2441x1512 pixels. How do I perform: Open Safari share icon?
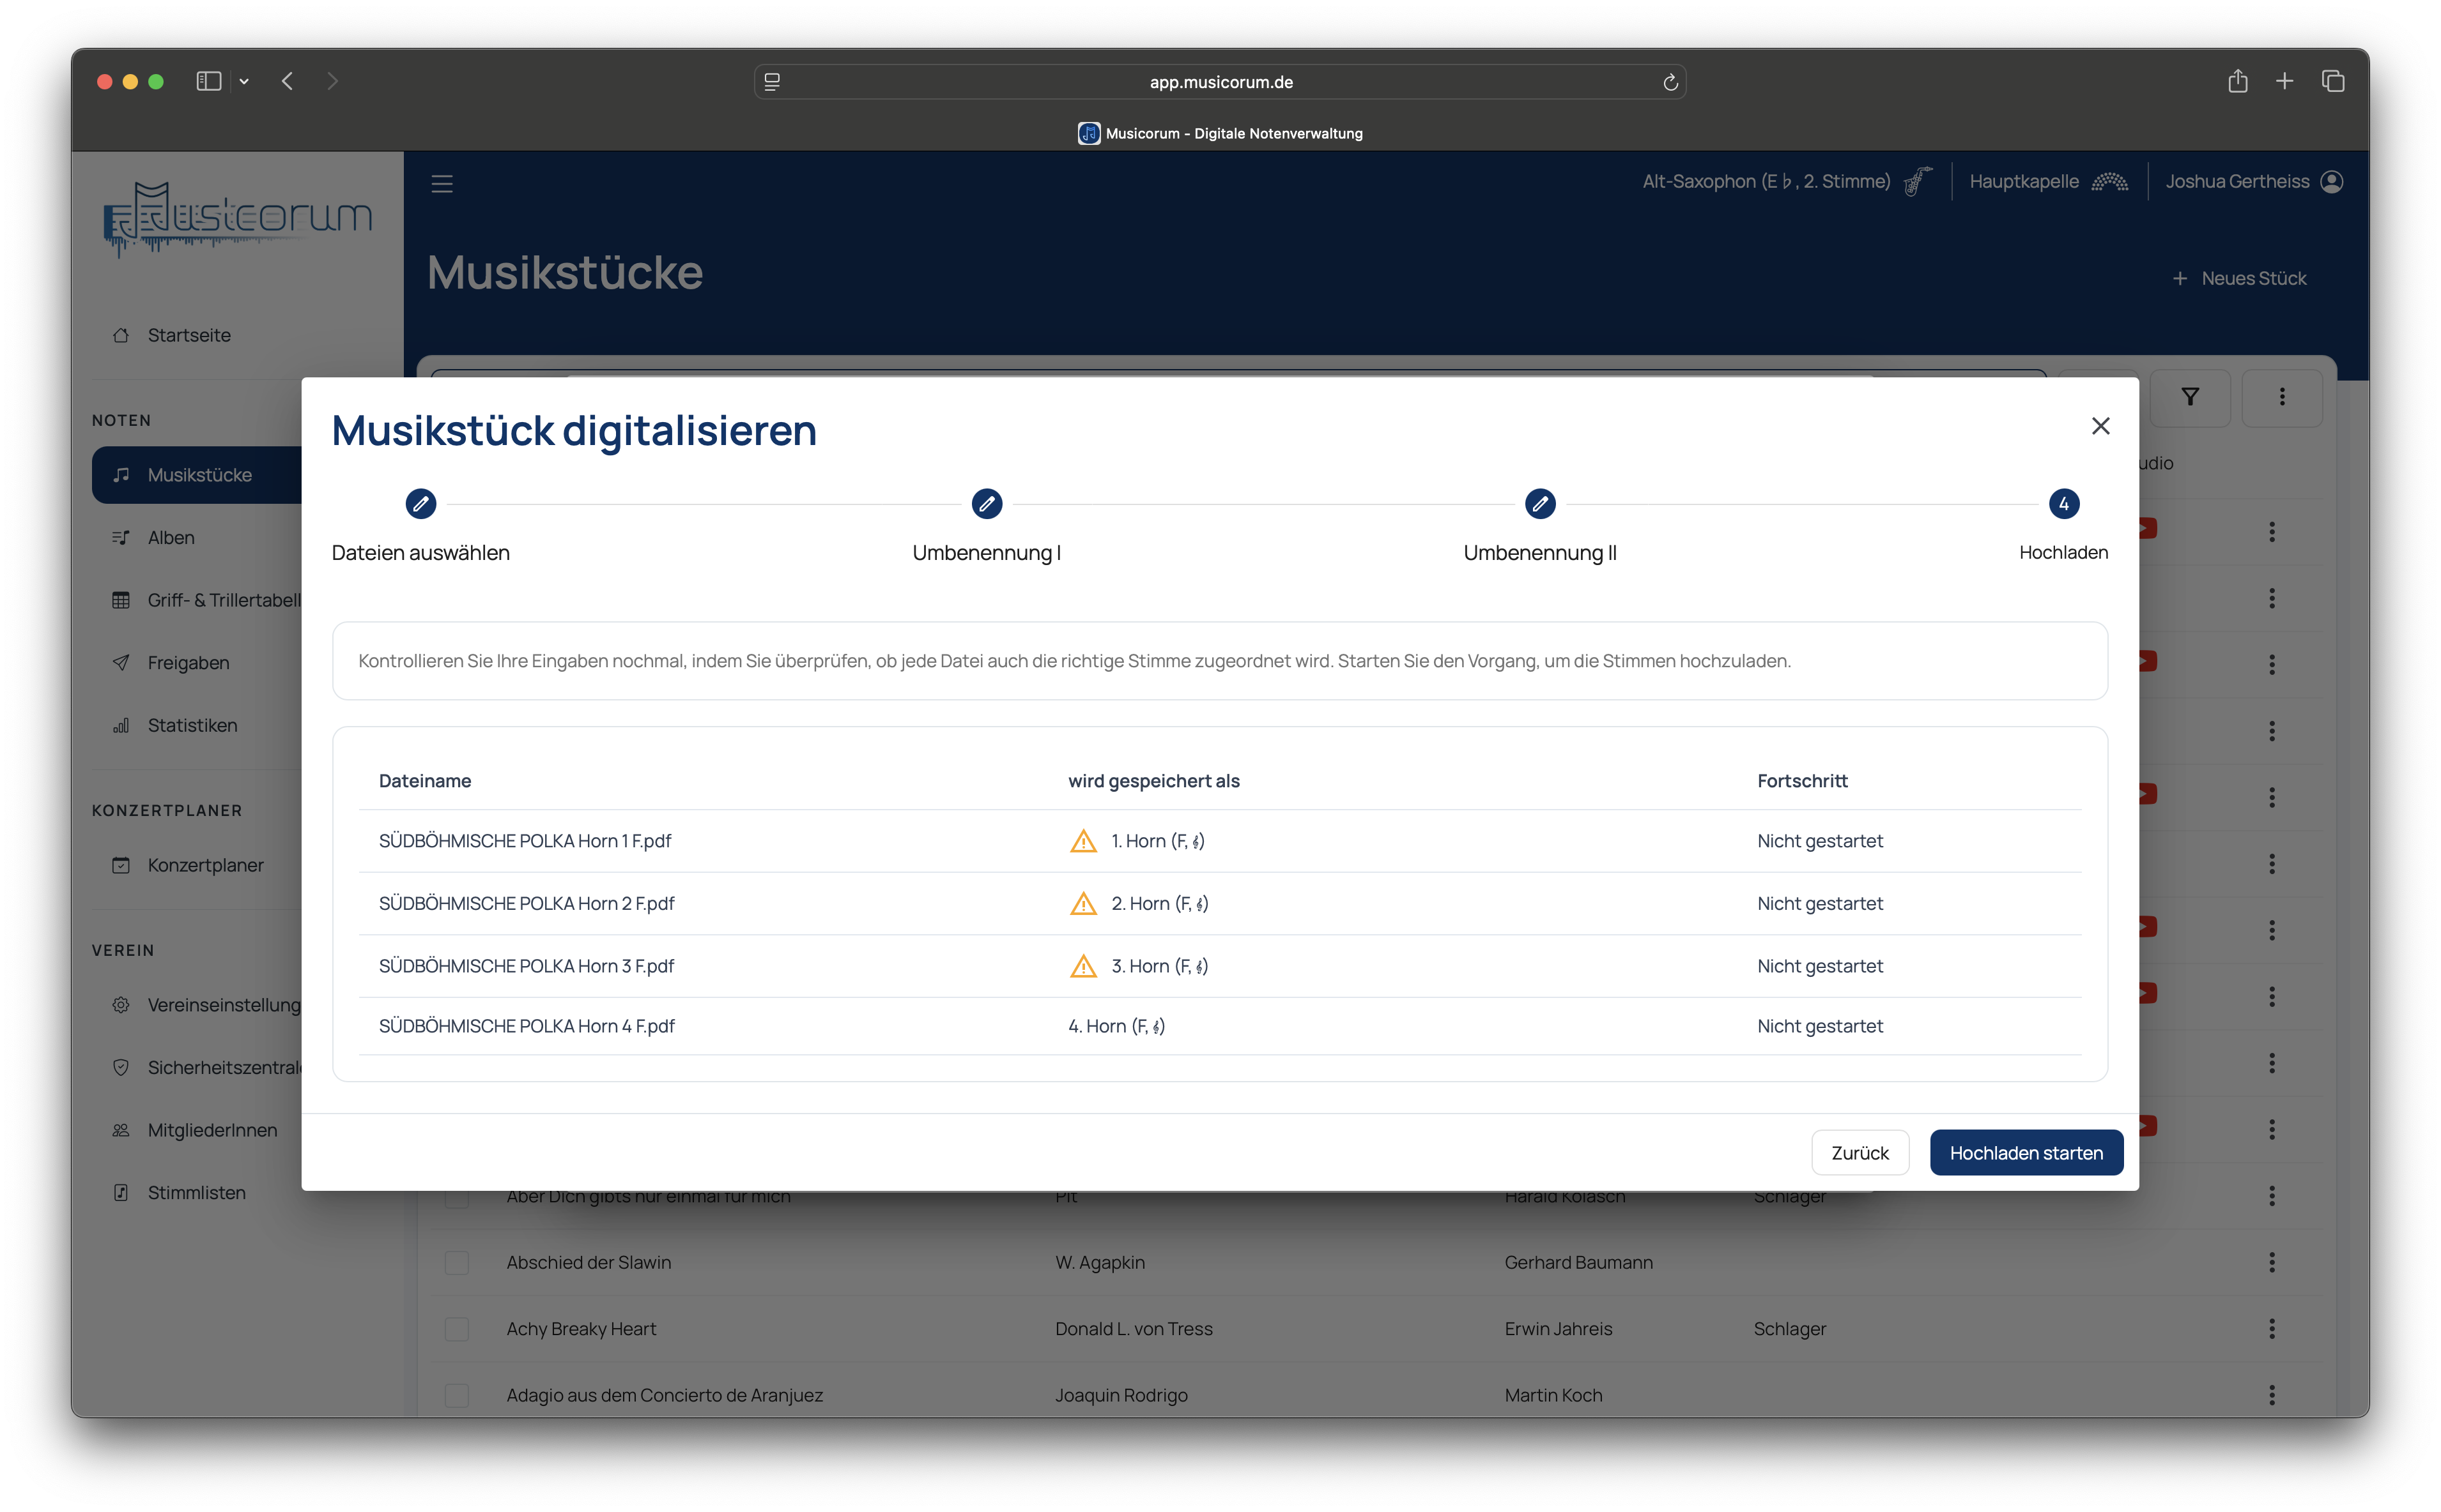2237,81
